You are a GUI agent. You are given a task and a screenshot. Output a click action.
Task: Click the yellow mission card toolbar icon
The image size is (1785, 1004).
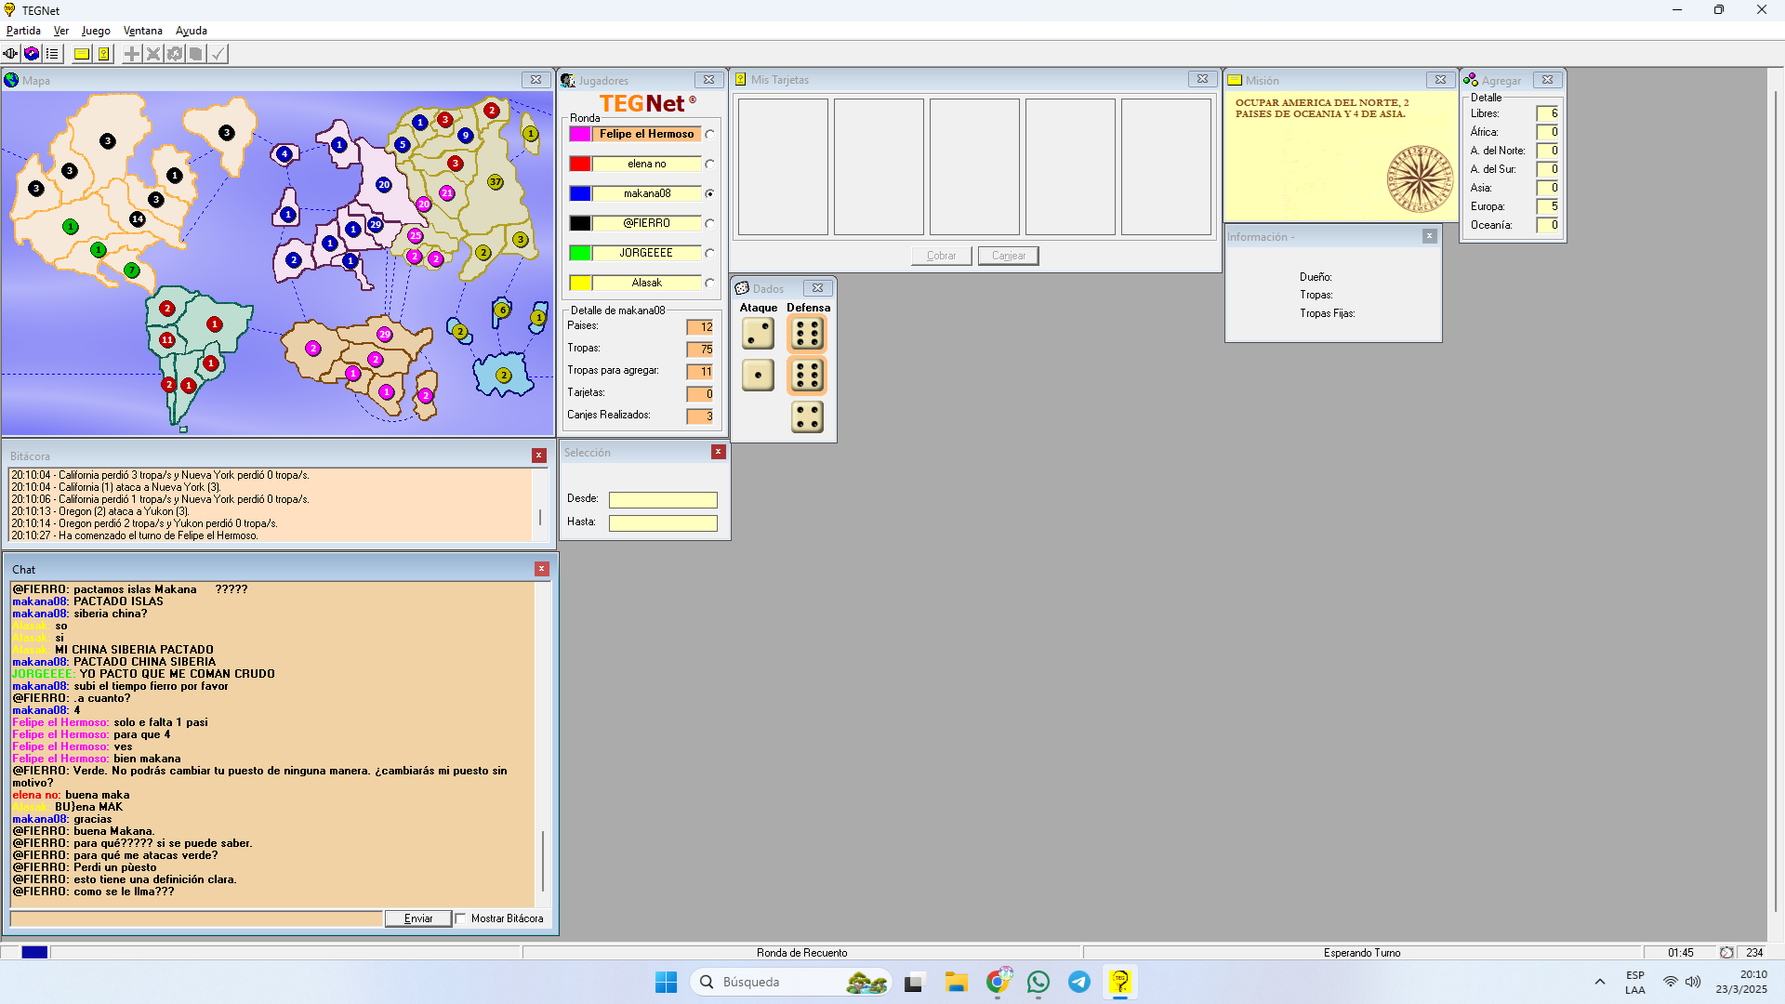pos(82,54)
